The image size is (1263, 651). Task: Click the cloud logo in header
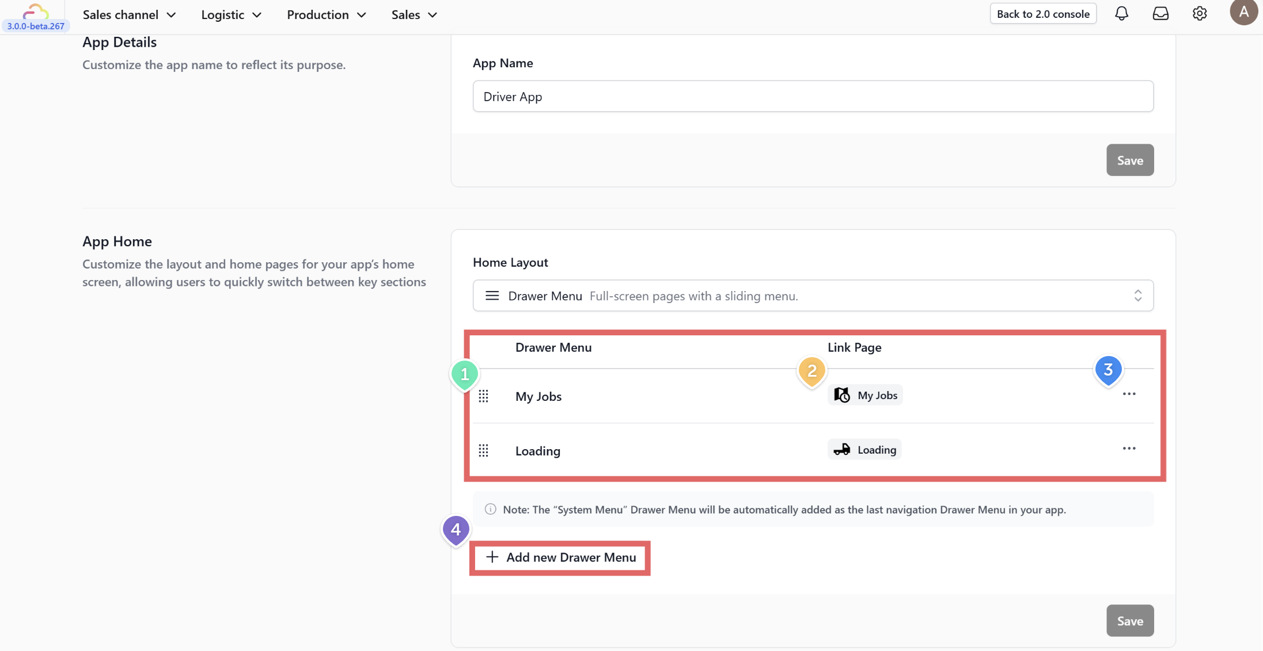[x=36, y=12]
